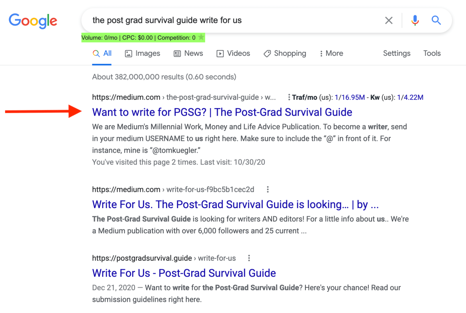This screenshot has height=313, width=466.
Task: Click snippet text 'We are Medium's Millennial Work'
Action: [x=249, y=138]
